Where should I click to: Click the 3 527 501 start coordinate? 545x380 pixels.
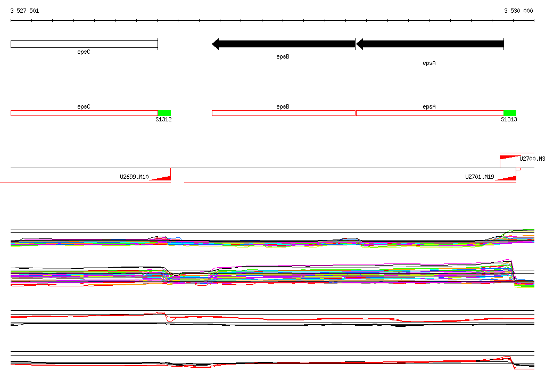(24, 11)
